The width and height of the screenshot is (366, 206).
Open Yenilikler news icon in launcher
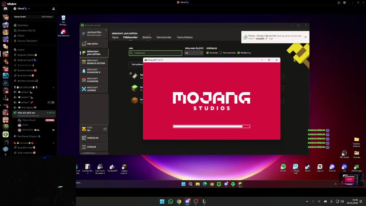point(84,138)
